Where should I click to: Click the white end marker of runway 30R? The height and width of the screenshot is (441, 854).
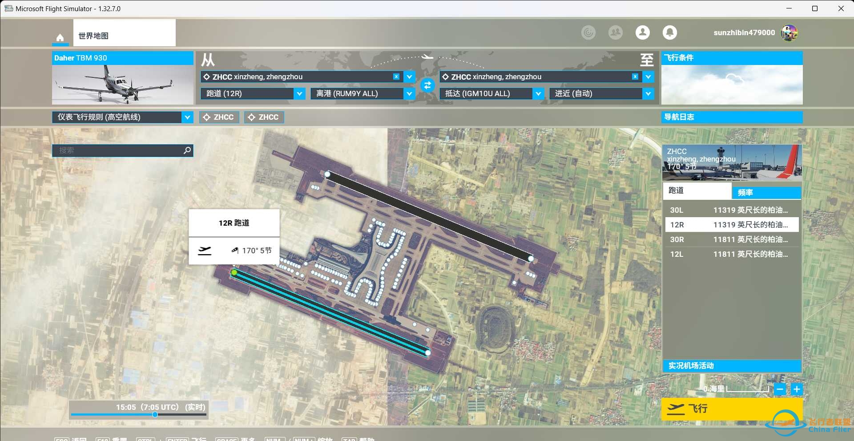click(531, 258)
